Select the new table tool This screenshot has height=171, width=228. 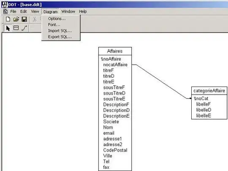pos(16,28)
